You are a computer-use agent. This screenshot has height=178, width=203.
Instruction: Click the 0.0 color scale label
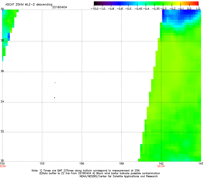[x=189, y=9]
